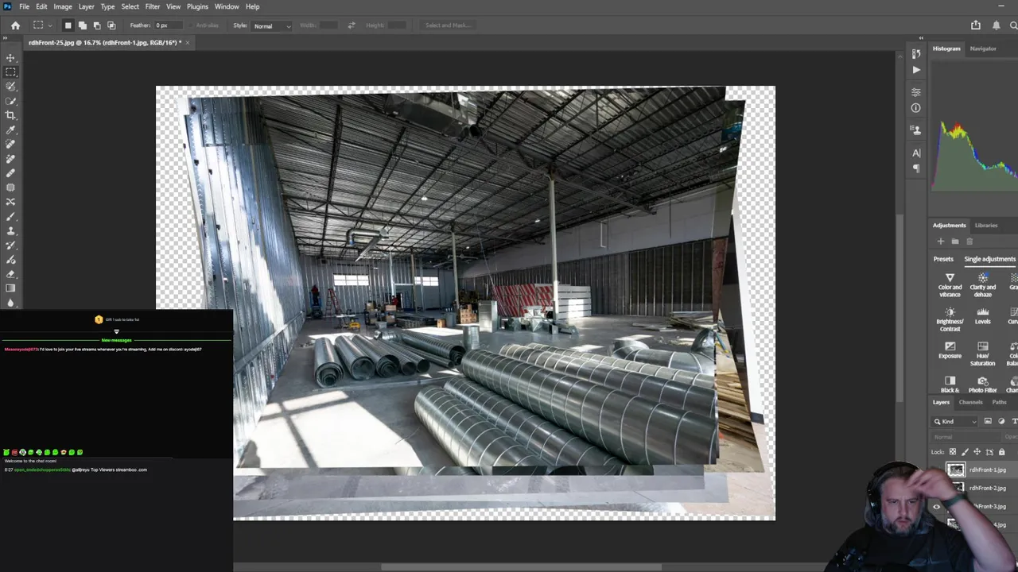Screen dimensions: 1018x572
Task: Toggle pixel layer filter in Layers
Action: tap(988, 421)
